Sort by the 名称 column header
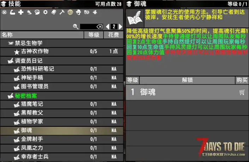This screenshot has width=249, height=162. [x=42, y=35]
